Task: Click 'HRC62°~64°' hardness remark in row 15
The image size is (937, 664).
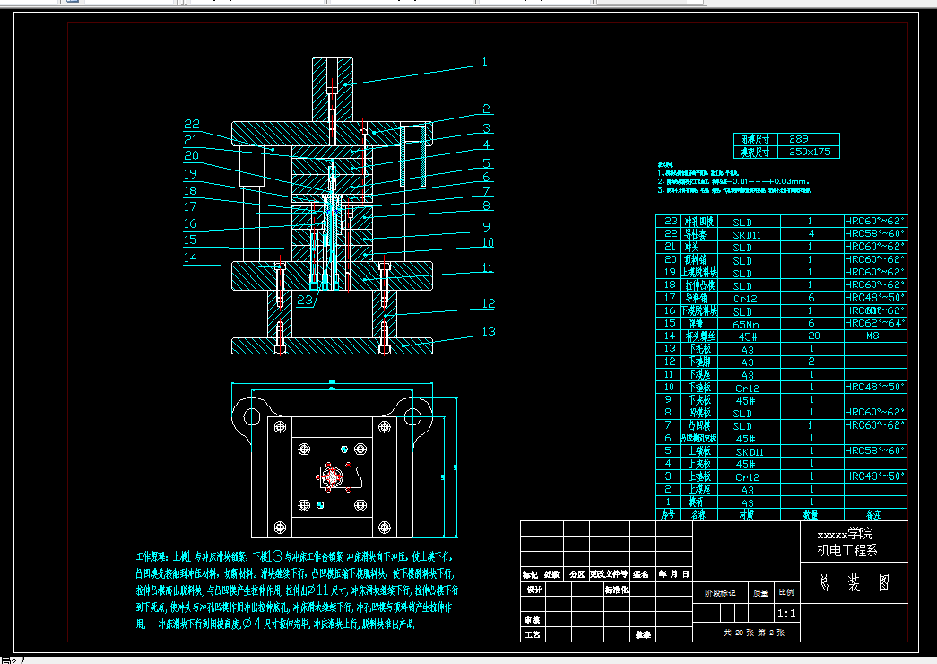Action: click(x=875, y=323)
